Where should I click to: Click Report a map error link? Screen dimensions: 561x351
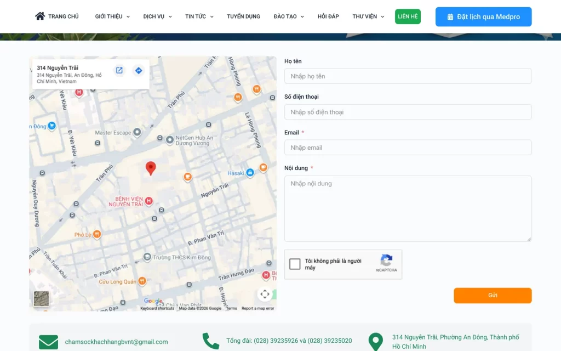pyautogui.click(x=257, y=308)
